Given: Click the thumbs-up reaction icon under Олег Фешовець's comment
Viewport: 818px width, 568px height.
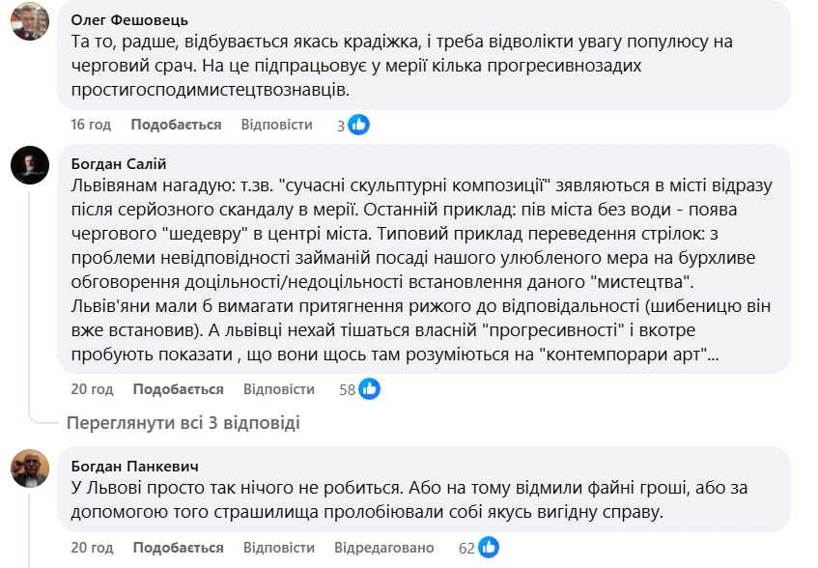Looking at the screenshot, I should pos(357,125).
